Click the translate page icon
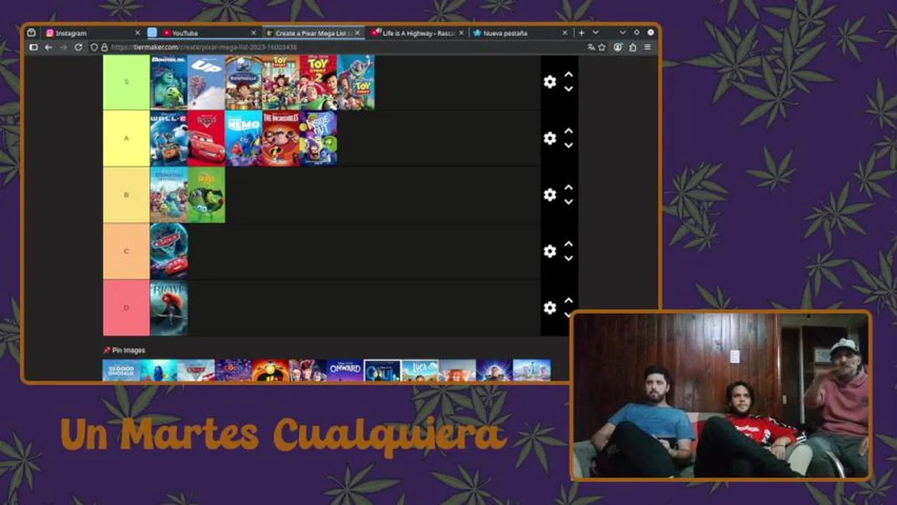The width and height of the screenshot is (897, 505). (x=591, y=47)
